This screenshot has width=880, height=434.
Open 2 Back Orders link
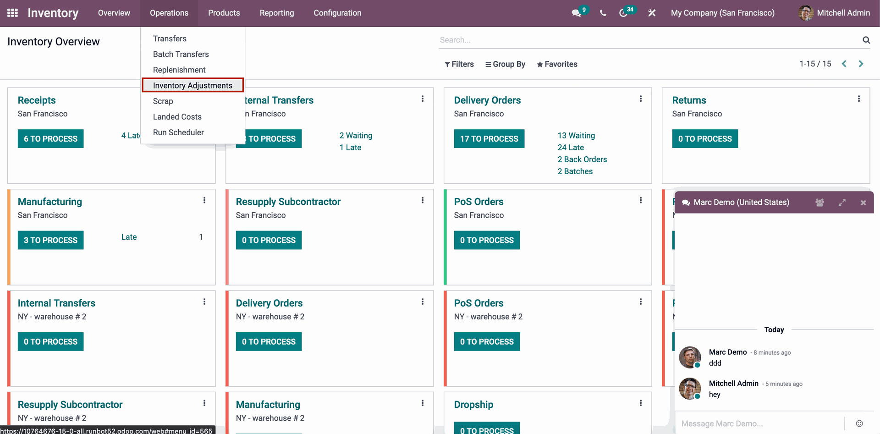(x=582, y=159)
